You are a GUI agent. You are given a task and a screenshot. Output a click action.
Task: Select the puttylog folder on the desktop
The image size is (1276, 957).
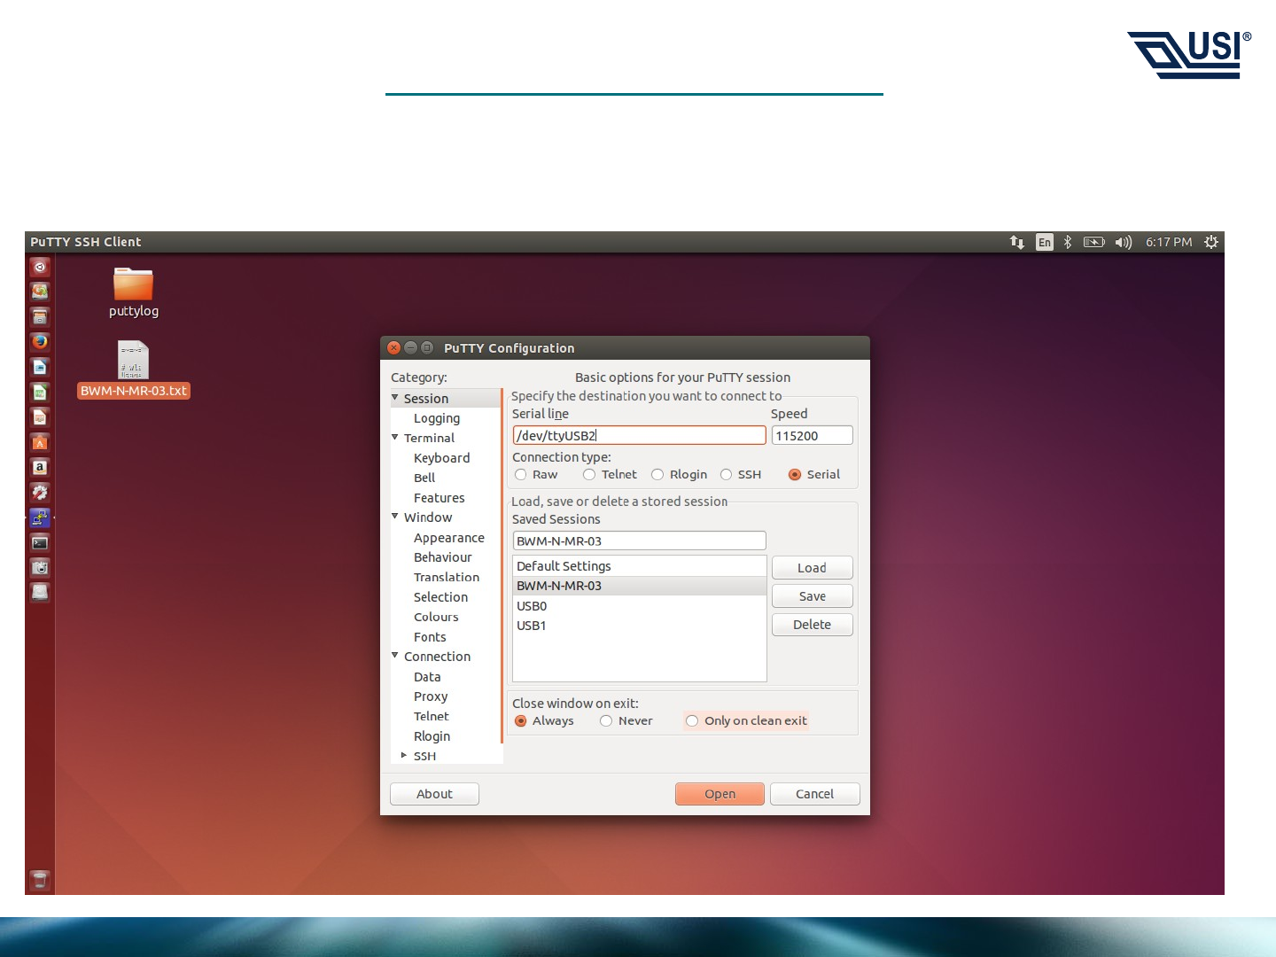tap(134, 292)
